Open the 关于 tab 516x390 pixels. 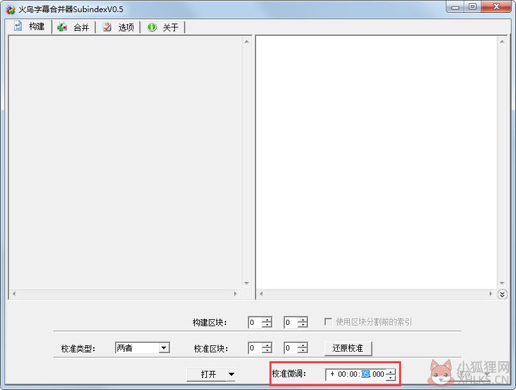pyautogui.click(x=163, y=27)
